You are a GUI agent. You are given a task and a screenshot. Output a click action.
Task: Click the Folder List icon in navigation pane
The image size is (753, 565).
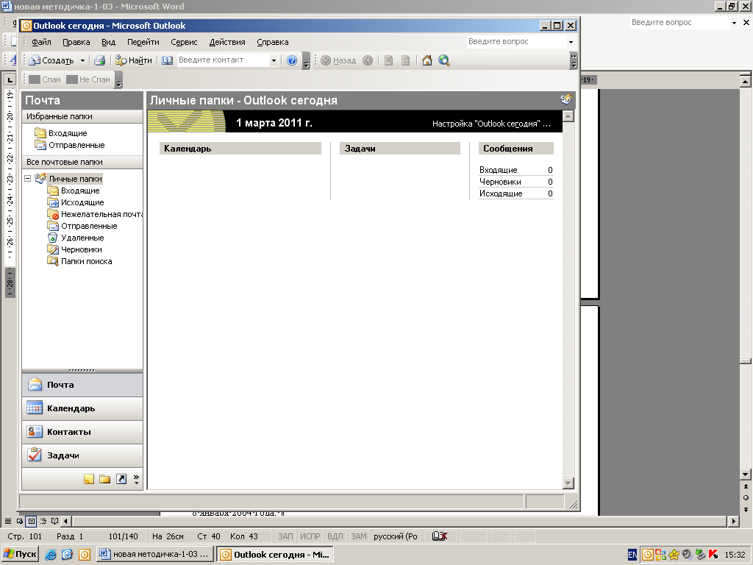pyautogui.click(x=104, y=479)
